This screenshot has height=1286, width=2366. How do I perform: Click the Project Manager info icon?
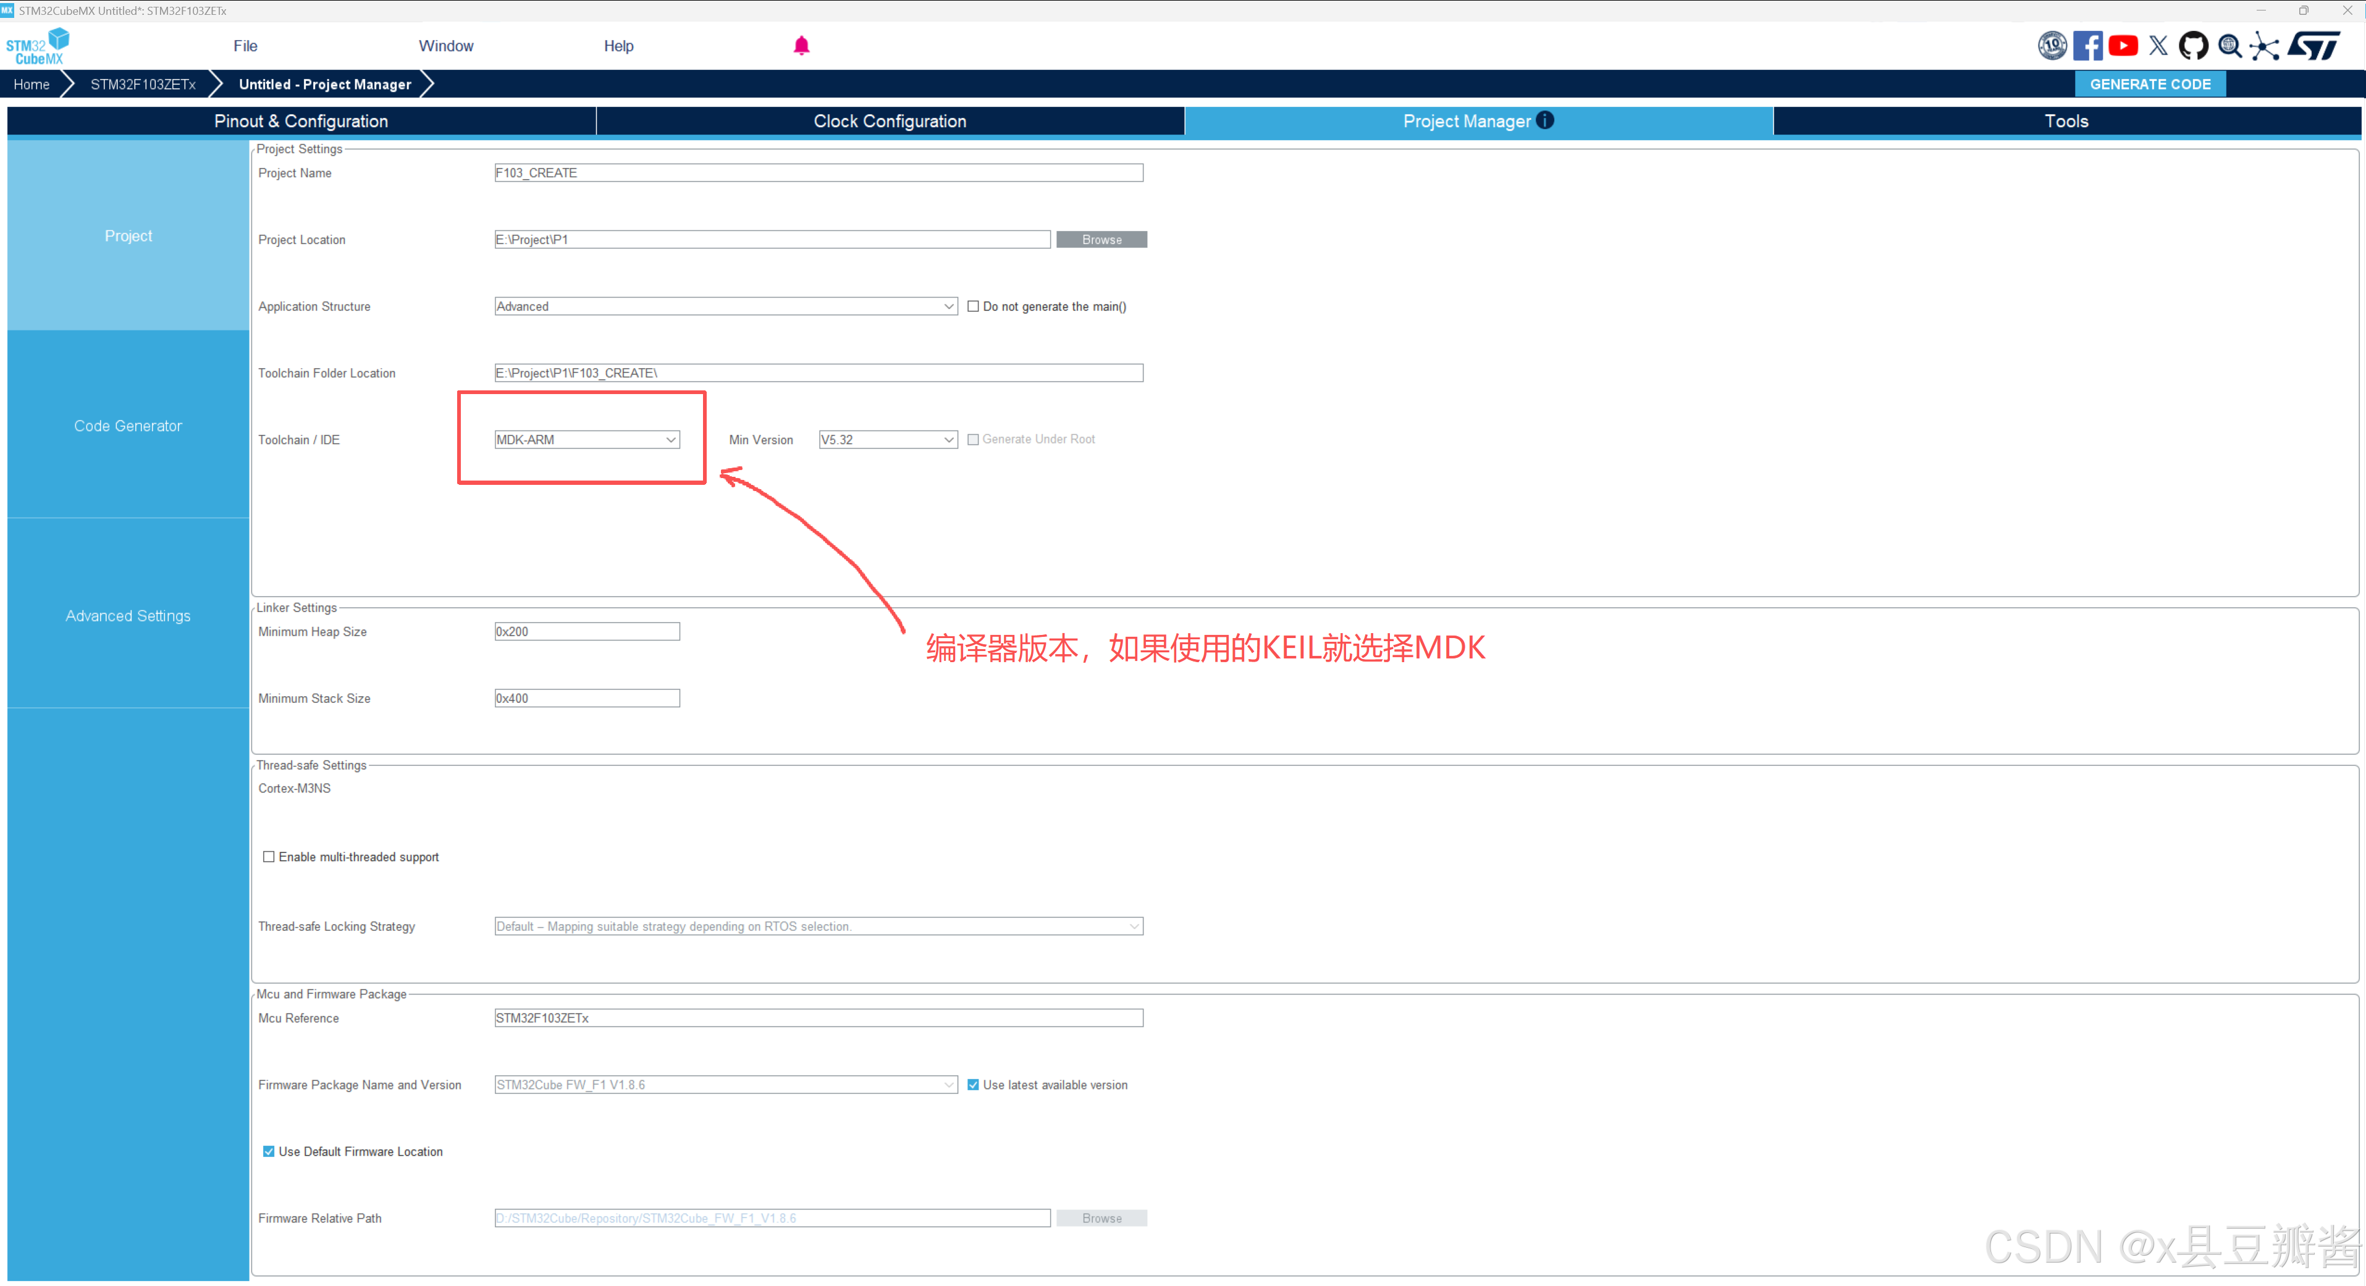1545,120
